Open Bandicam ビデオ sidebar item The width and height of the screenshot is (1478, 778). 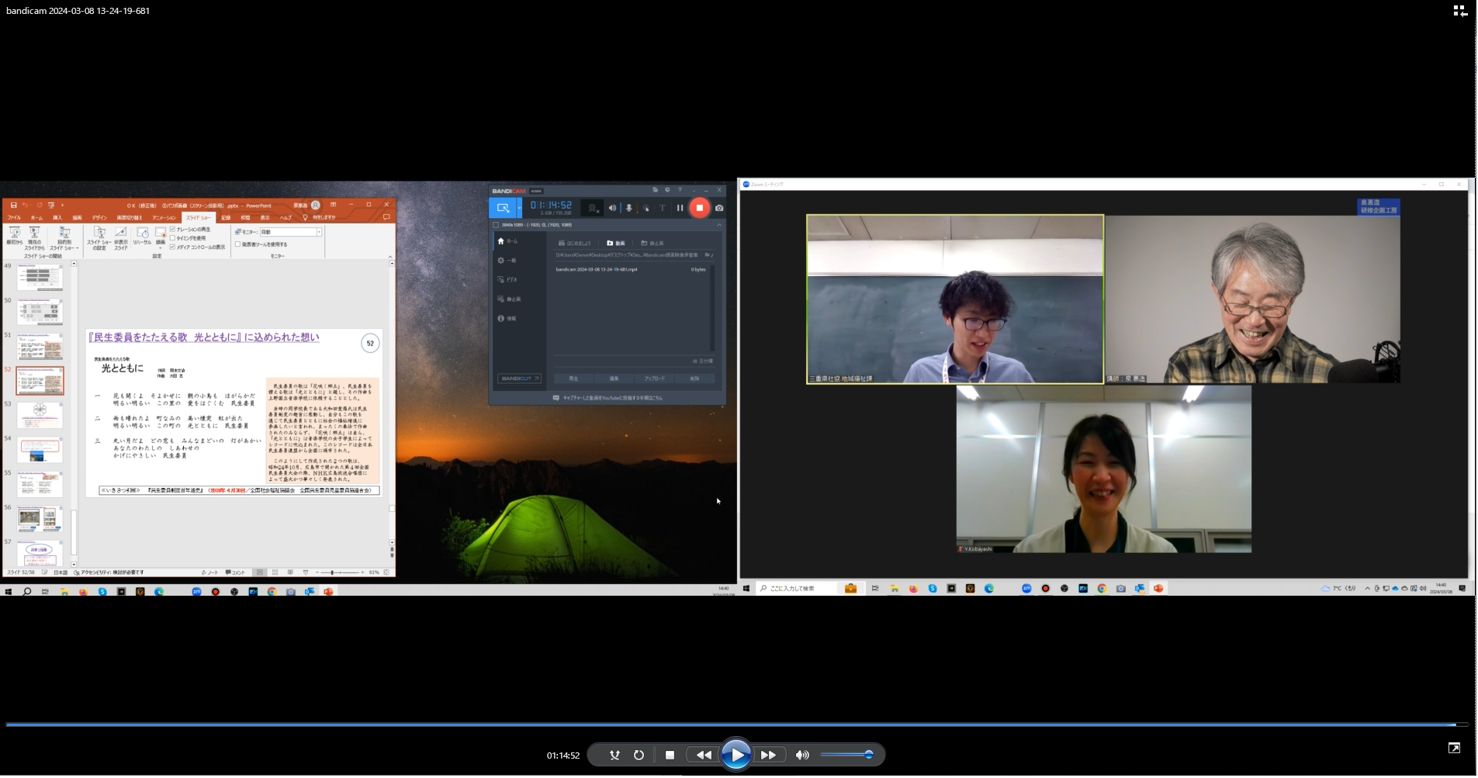517,280
